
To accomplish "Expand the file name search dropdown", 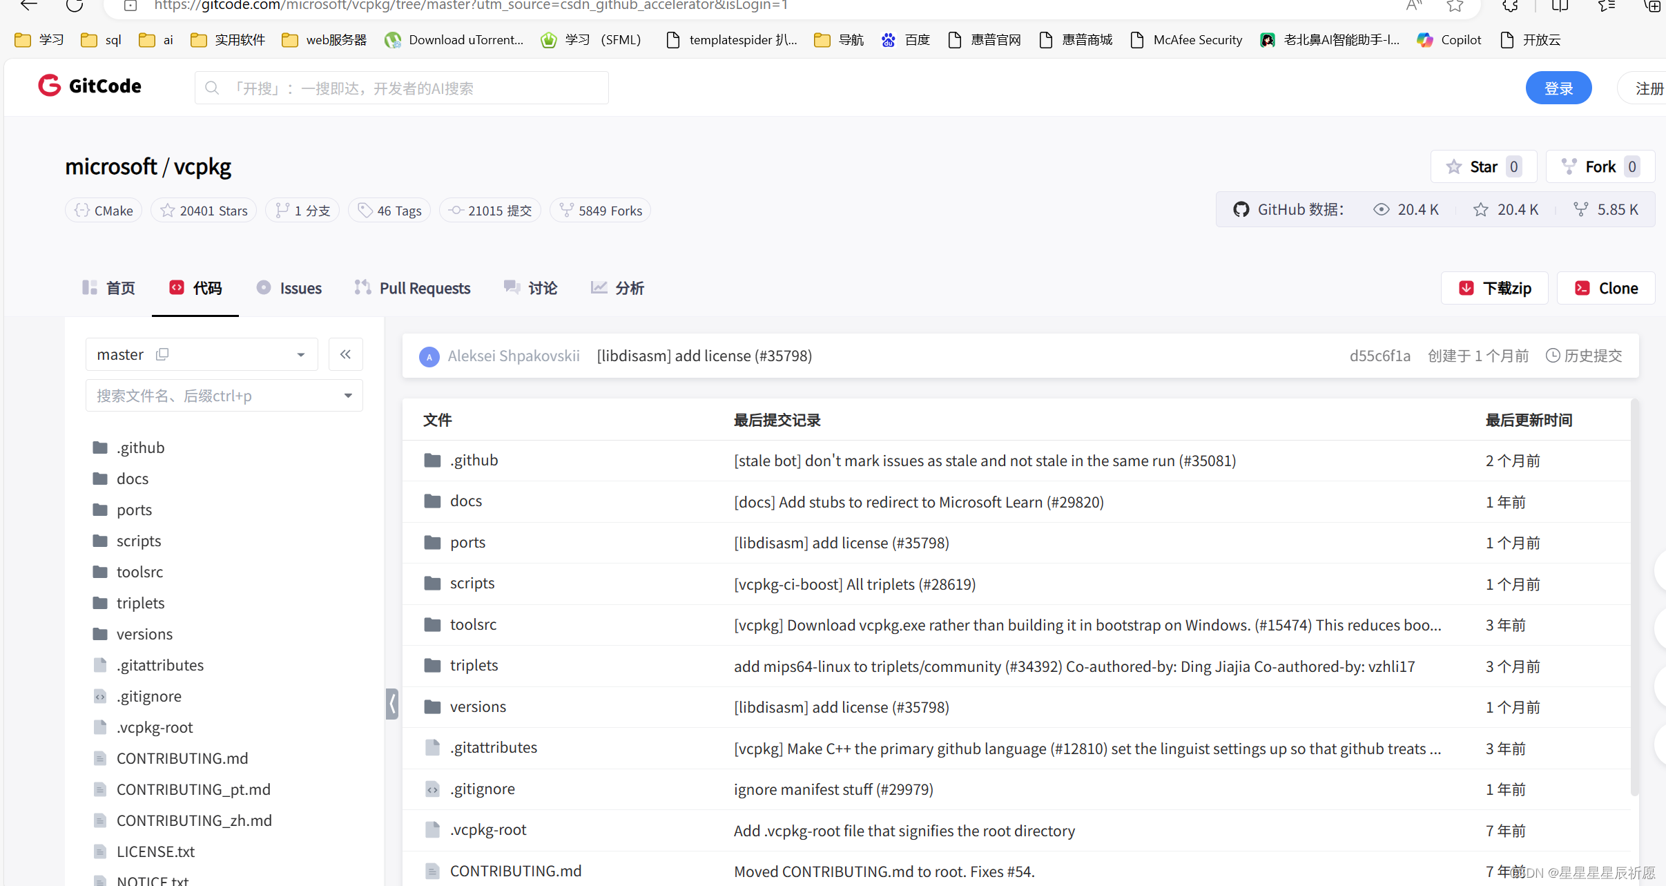I will (348, 396).
